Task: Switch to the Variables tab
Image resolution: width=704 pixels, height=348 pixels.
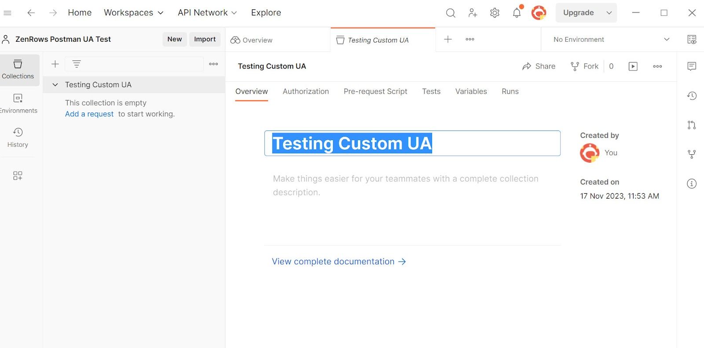Action: point(471,91)
